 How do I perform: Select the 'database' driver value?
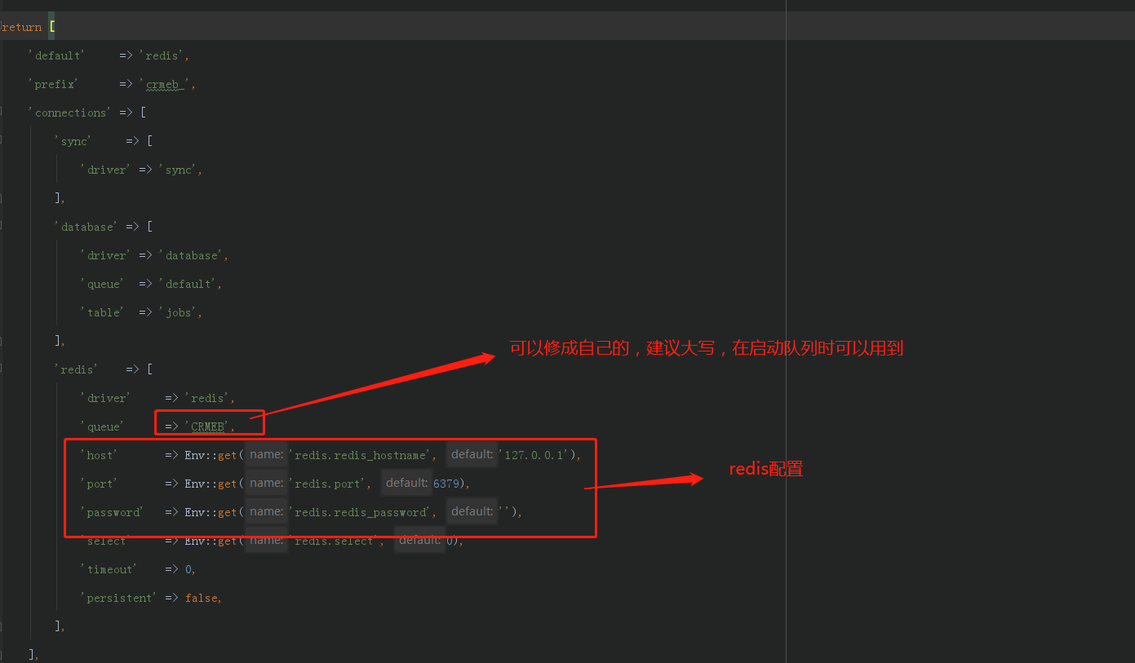(192, 255)
